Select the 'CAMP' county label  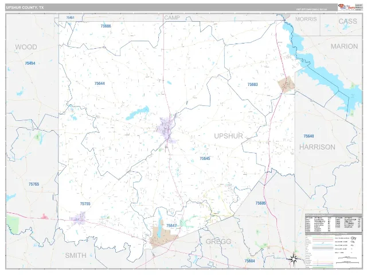(172, 18)
